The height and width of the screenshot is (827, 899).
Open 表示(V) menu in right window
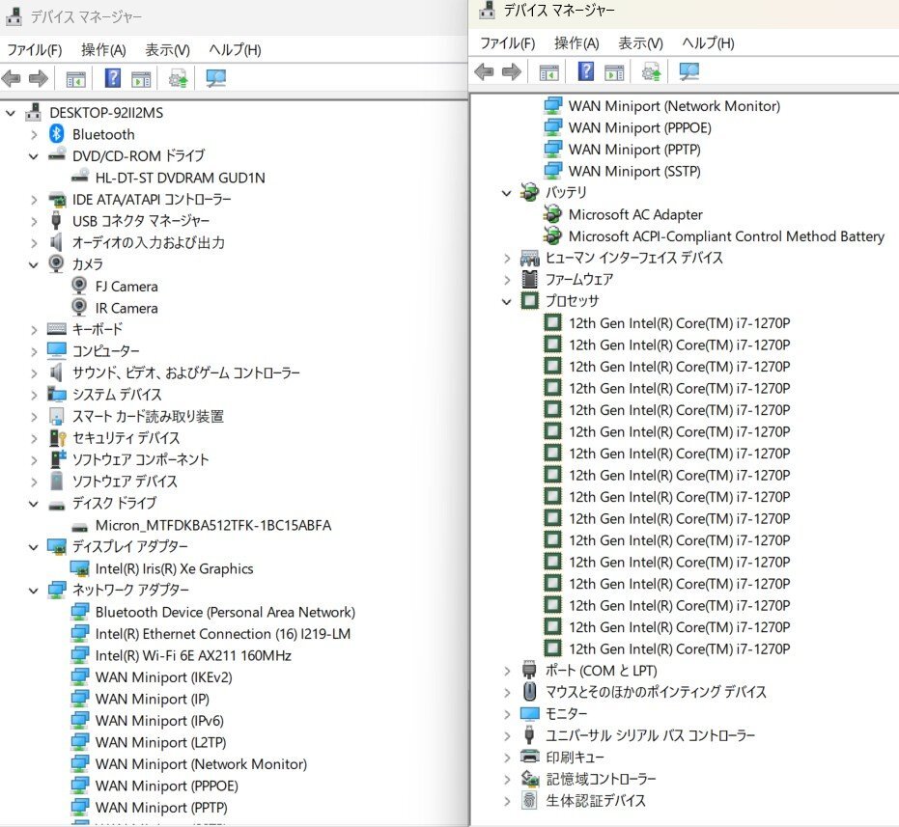tap(640, 43)
